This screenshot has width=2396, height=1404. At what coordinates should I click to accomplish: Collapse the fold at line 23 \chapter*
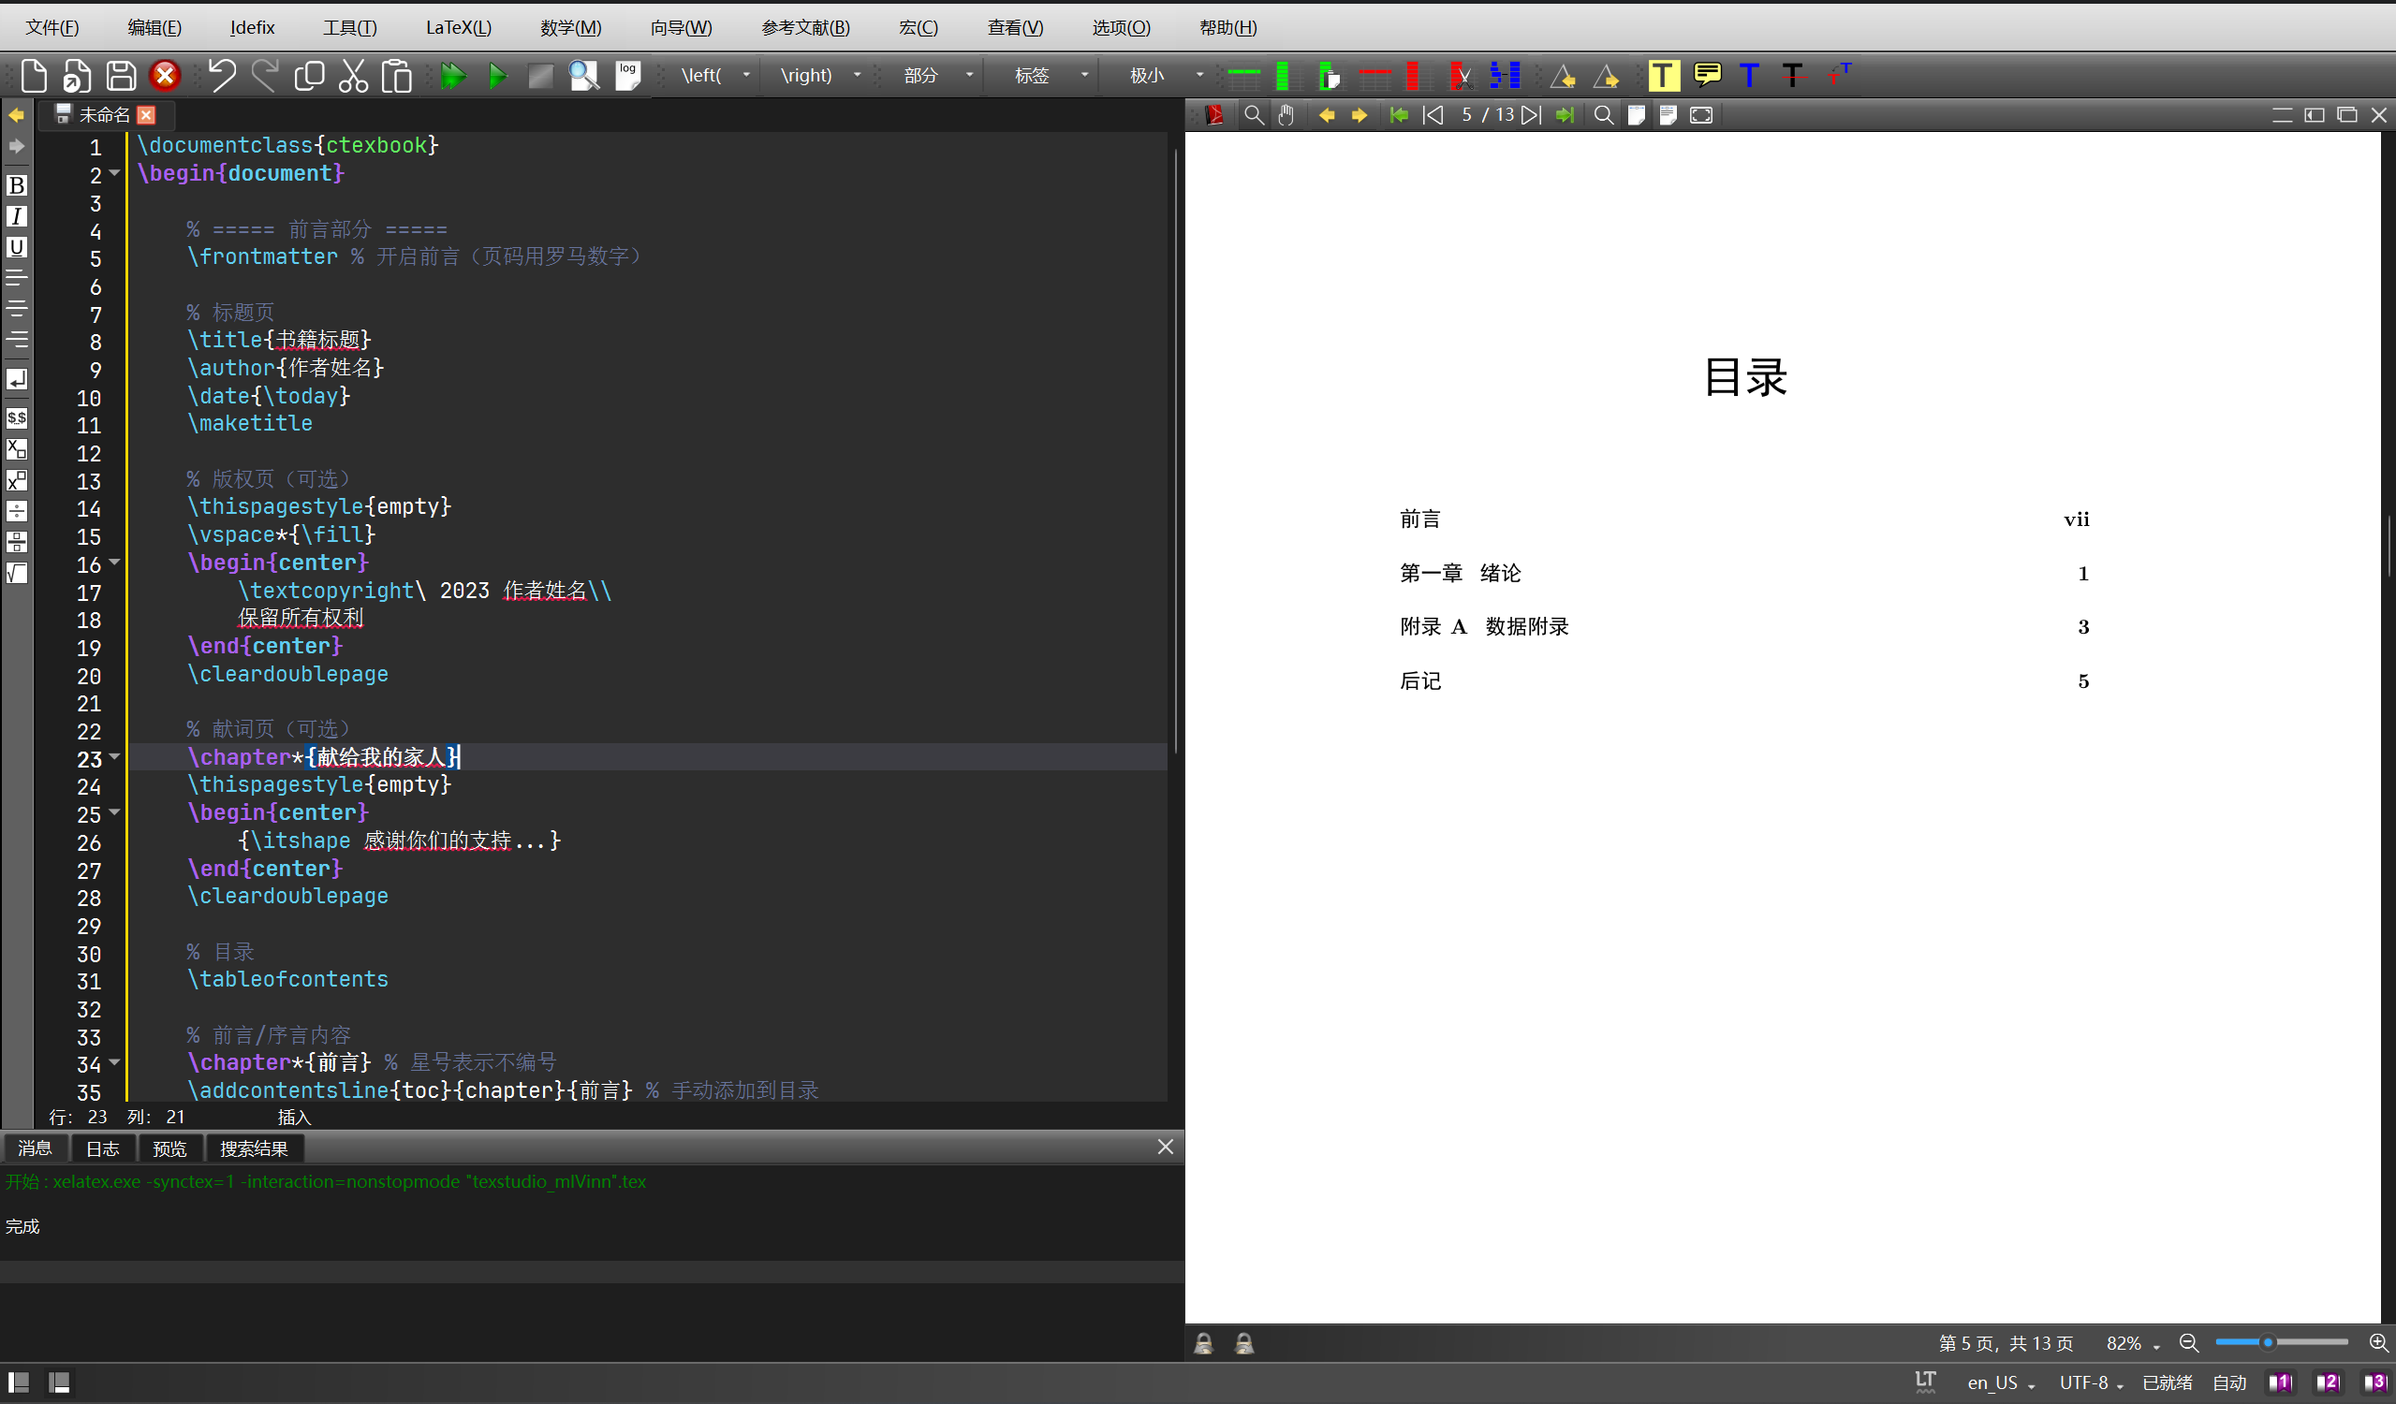115,756
